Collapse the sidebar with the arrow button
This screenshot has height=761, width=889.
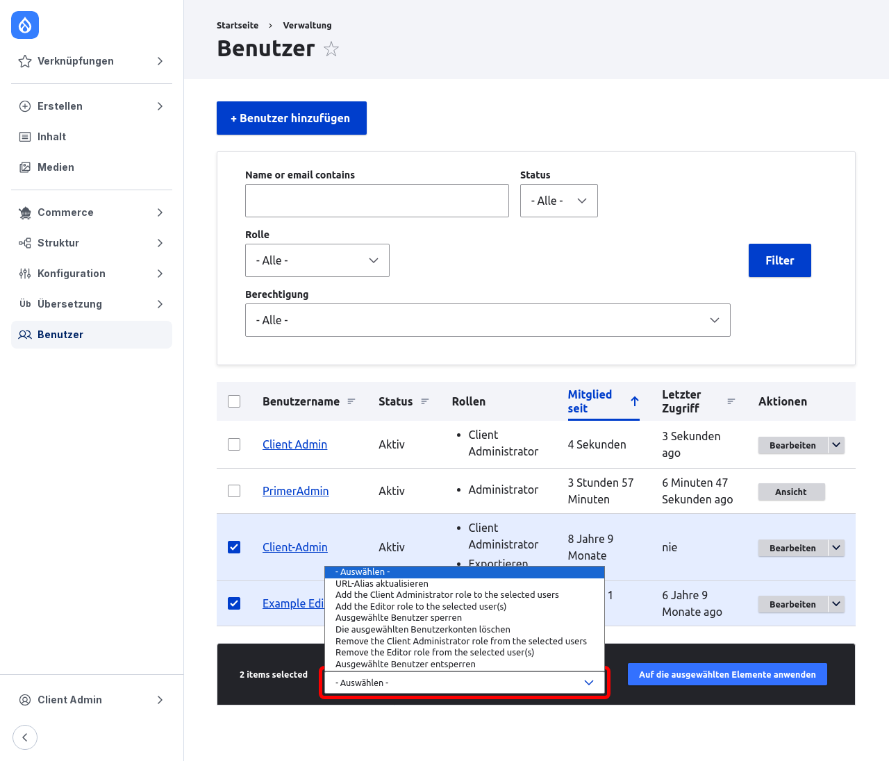click(25, 737)
